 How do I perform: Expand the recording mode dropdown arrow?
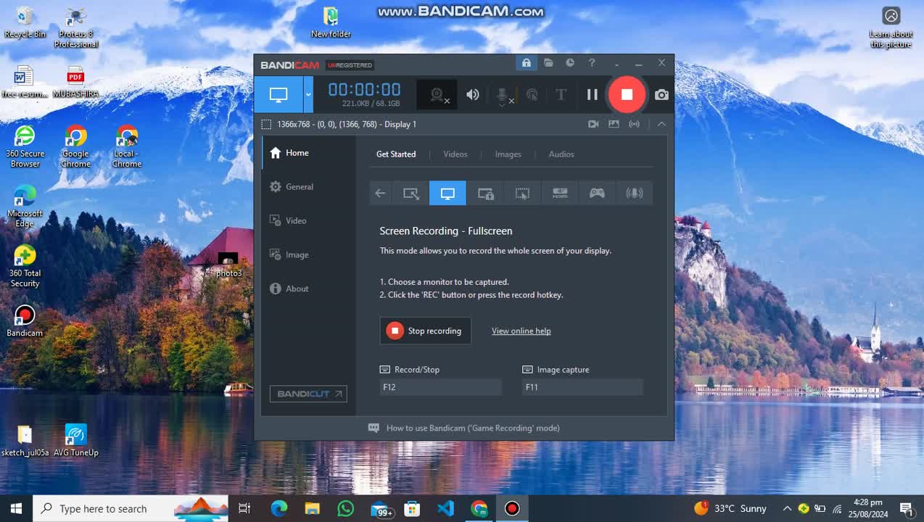pyautogui.click(x=308, y=94)
